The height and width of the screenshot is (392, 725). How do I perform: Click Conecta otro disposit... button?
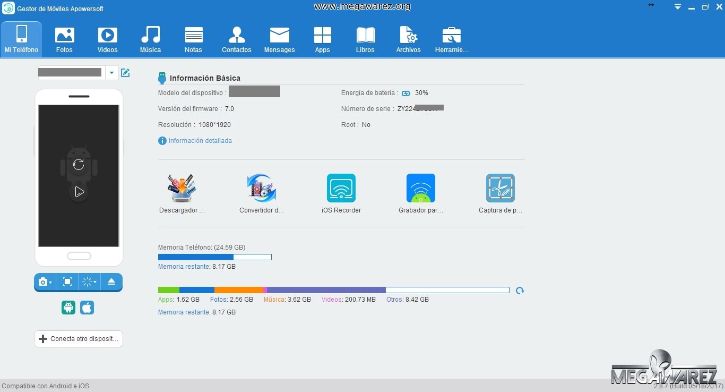pyautogui.click(x=79, y=339)
